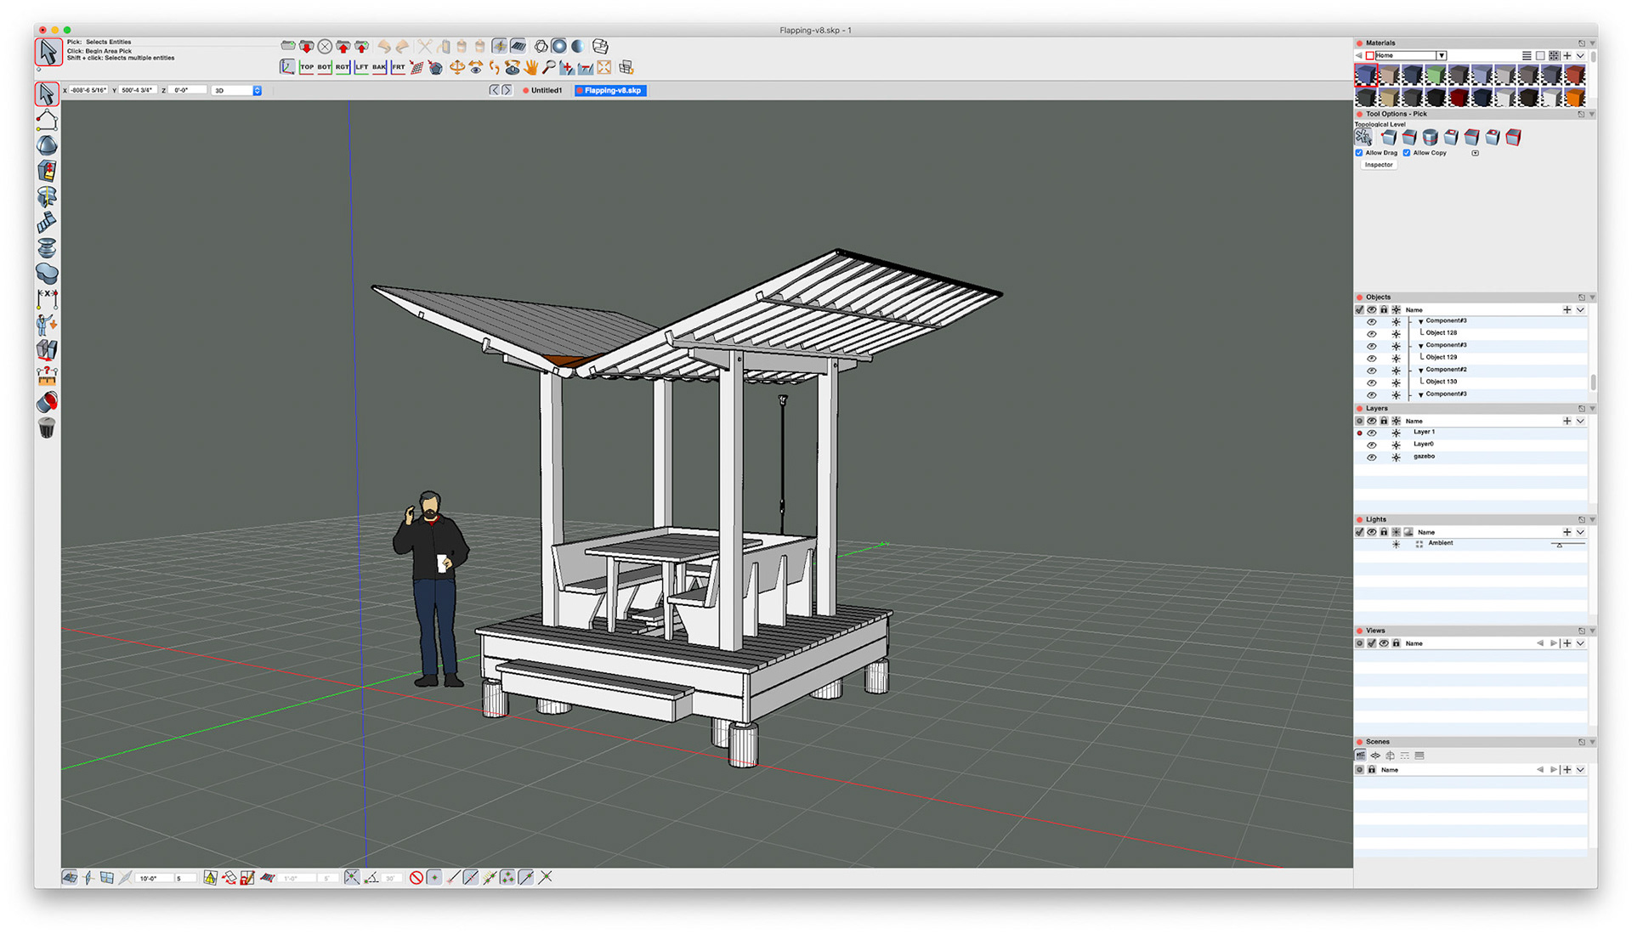Screen dimensions: 1632x934
Task: Open the small dropdown beside Allow Copy
Action: point(1475,153)
